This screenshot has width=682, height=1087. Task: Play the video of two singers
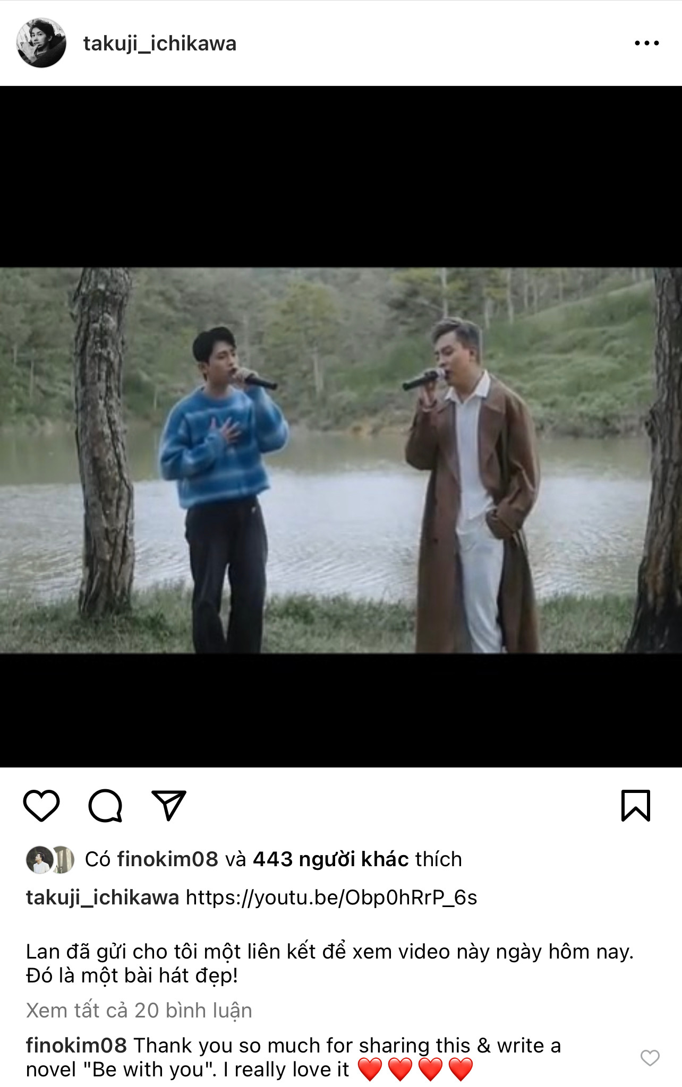pyautogui.click(x=341, y=460)
